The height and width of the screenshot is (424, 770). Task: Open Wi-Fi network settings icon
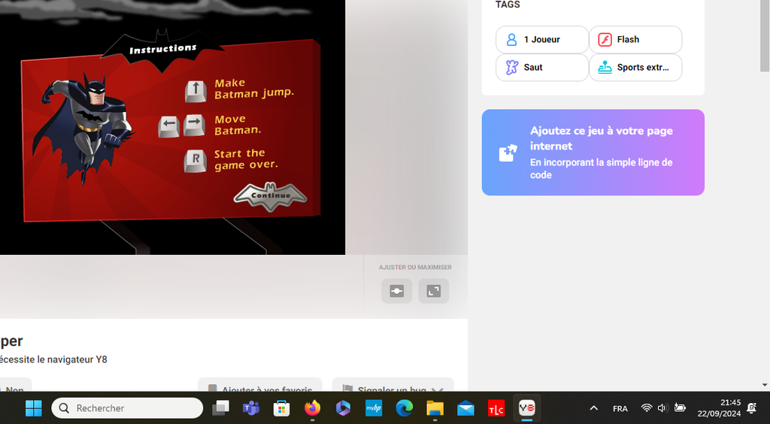coord(647,407)
